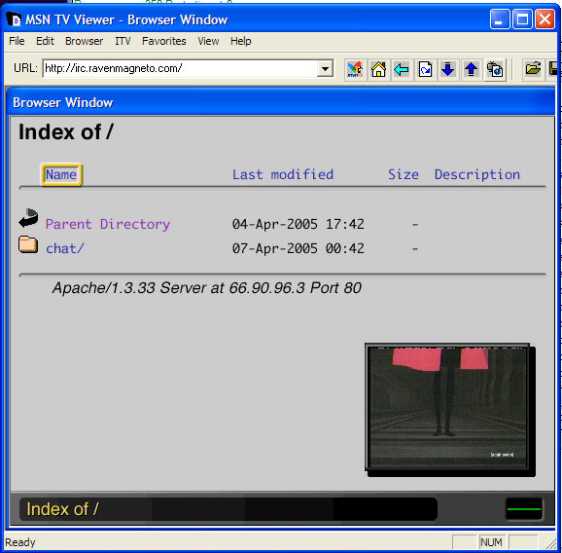This screenshot has height=553, width=562.
Task: Click the TV picture-in-picture thumbnail
Action: coord(447,407)
